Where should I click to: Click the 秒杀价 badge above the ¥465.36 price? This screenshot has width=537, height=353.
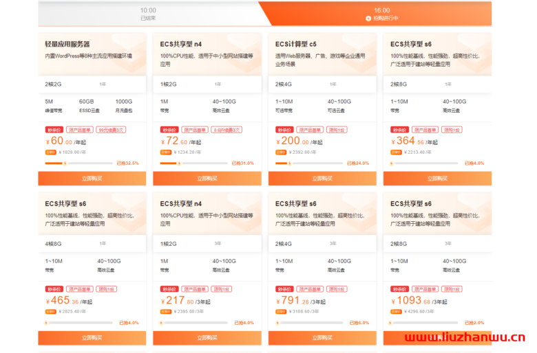[x=54, y=289]
